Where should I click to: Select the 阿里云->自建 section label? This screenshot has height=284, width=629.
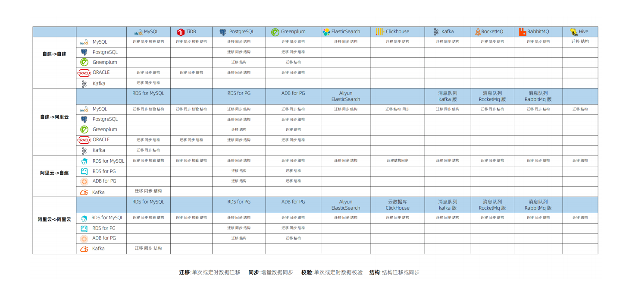[x=54, y=173]
